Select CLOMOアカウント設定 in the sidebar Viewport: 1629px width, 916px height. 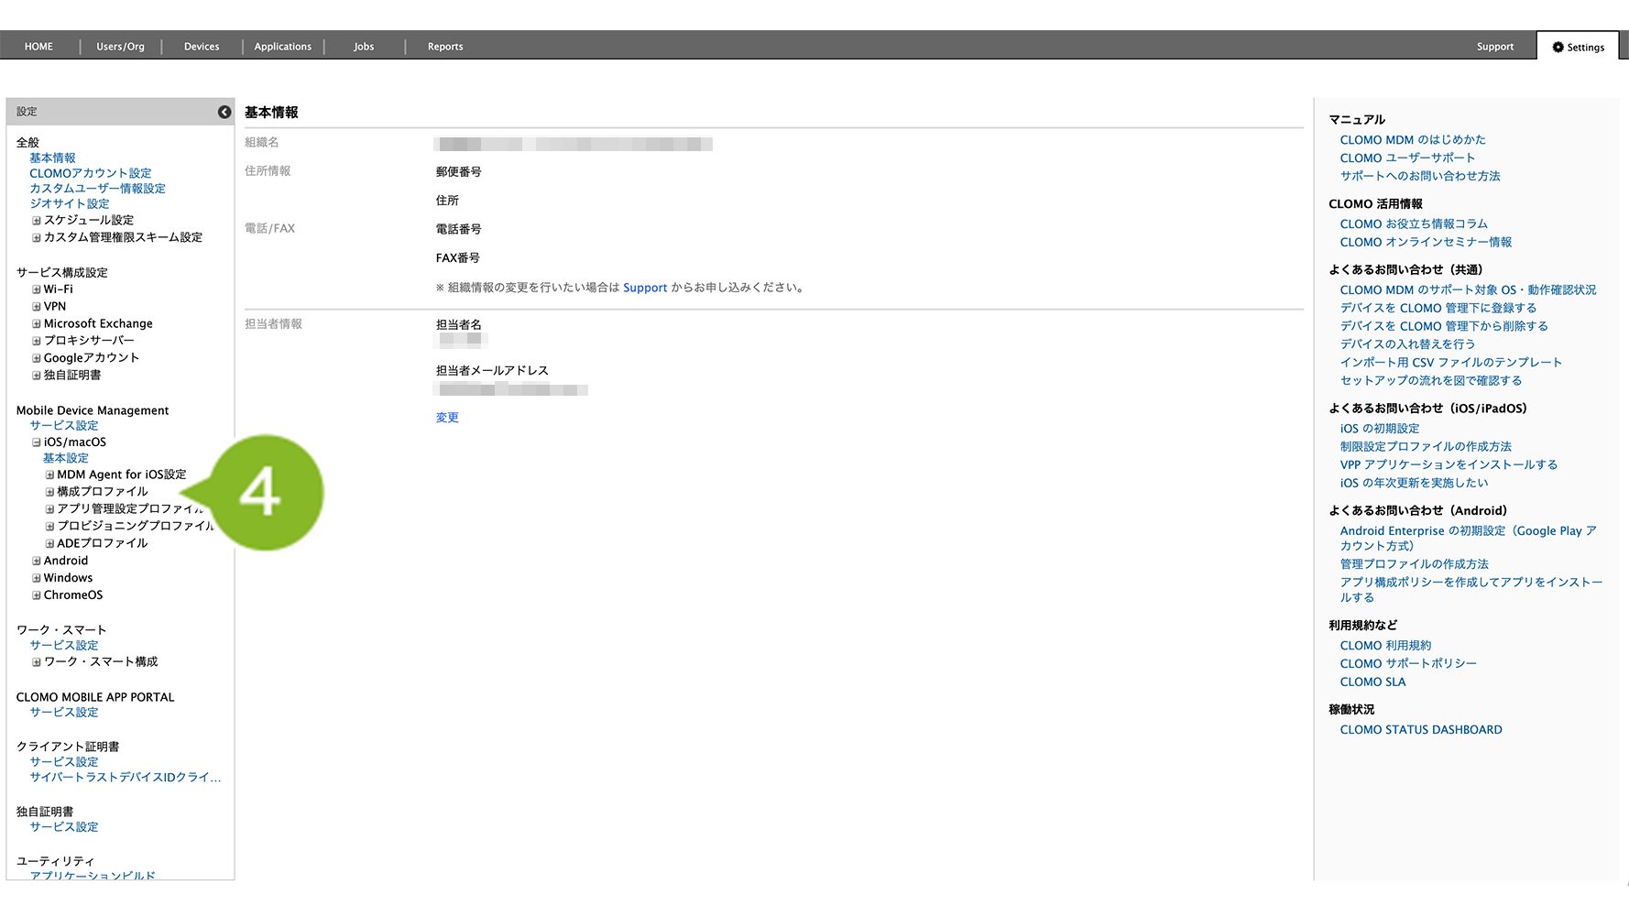pos(90,173)
